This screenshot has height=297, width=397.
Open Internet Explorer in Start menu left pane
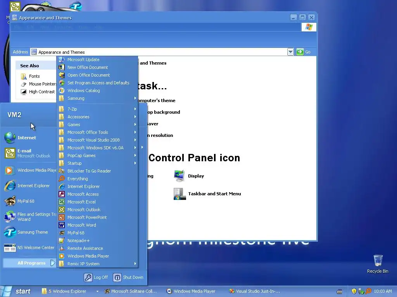coord(29,186)
